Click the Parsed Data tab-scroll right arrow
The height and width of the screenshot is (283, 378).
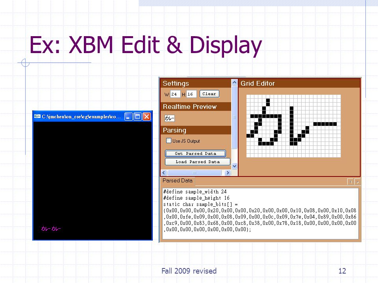357,182
